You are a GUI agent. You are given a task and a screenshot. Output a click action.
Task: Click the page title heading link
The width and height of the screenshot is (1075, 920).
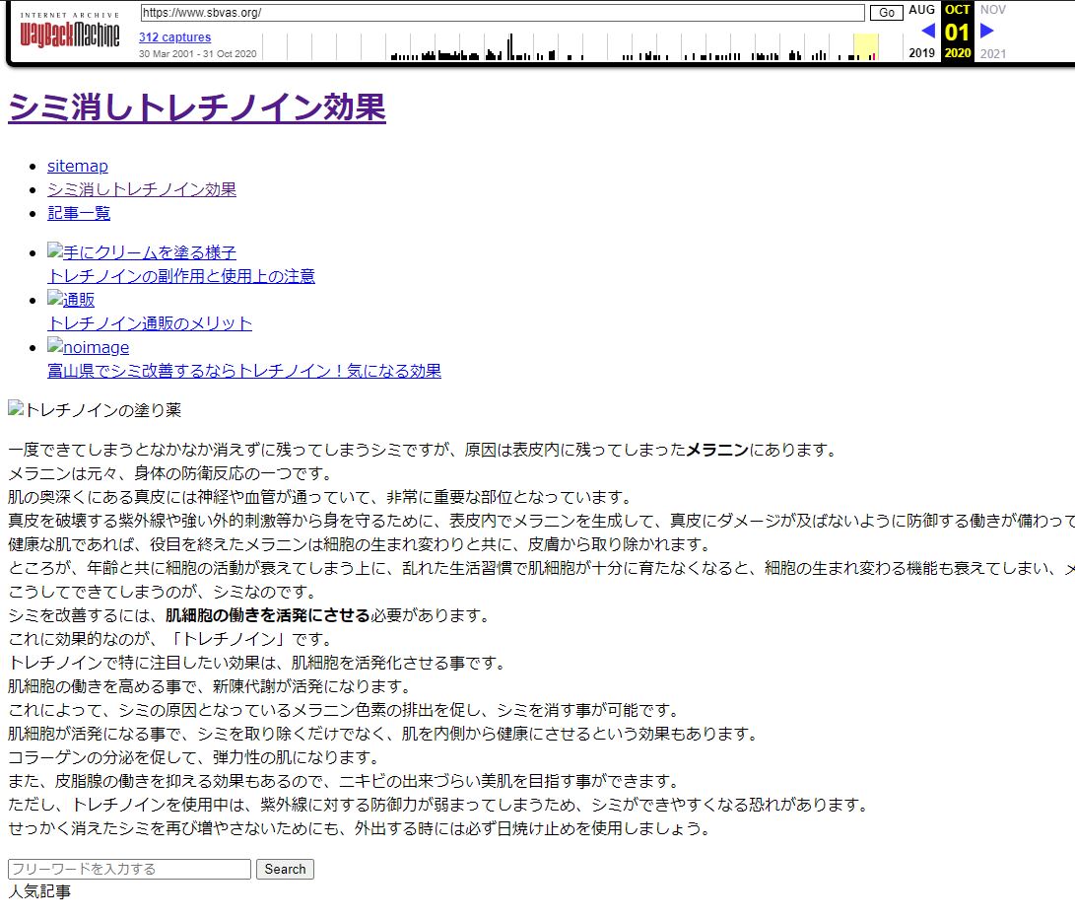coord(197,107)
